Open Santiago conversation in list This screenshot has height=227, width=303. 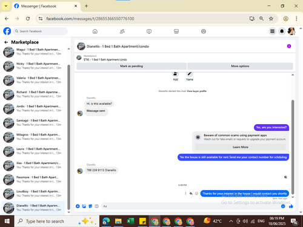[33, 123]
